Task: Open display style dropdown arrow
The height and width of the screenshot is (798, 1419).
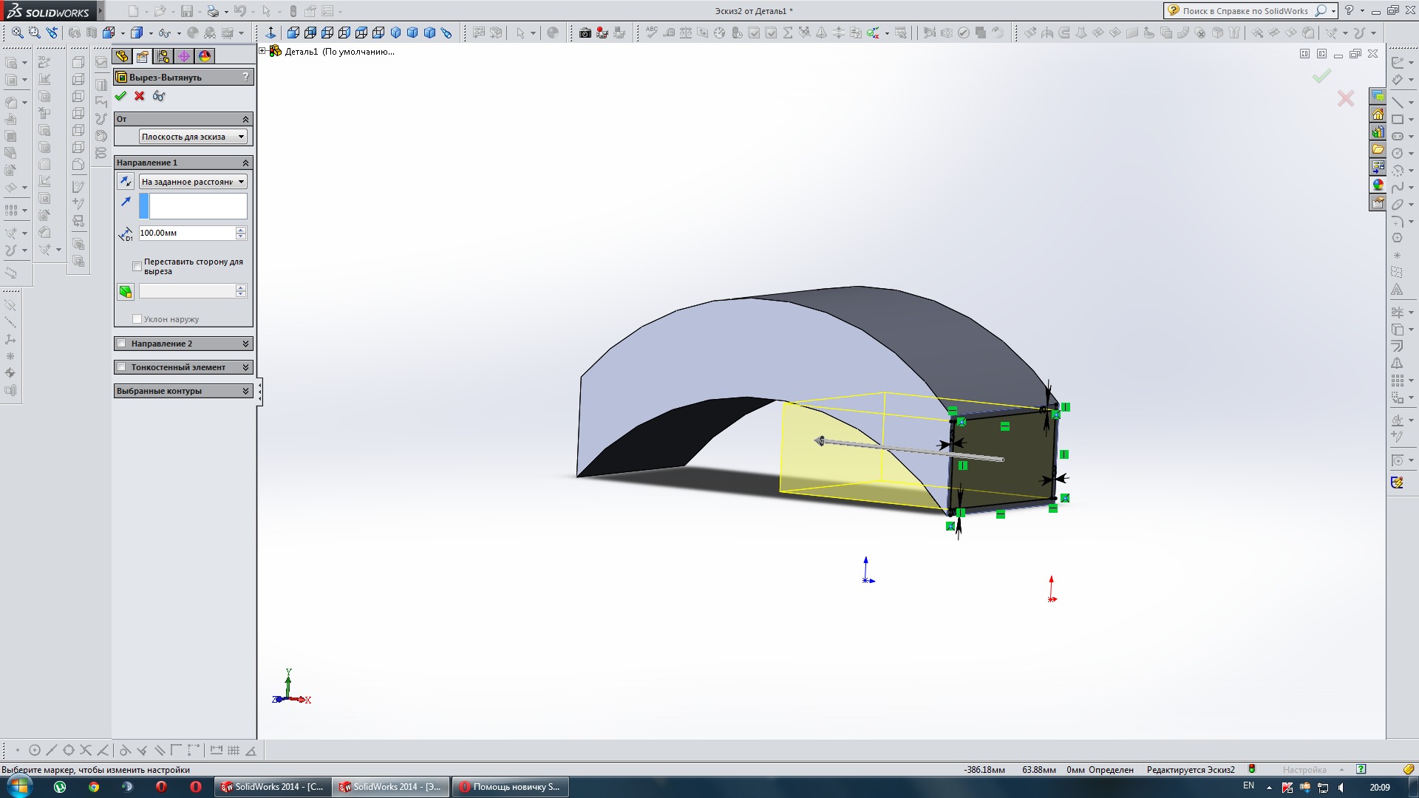Action: pos(151,33)
